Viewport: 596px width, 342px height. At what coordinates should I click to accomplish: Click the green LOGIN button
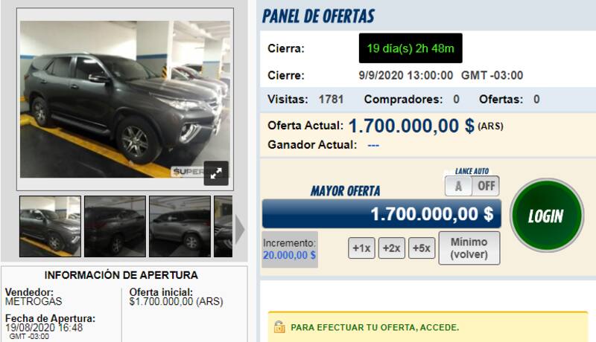coord(547,216)
